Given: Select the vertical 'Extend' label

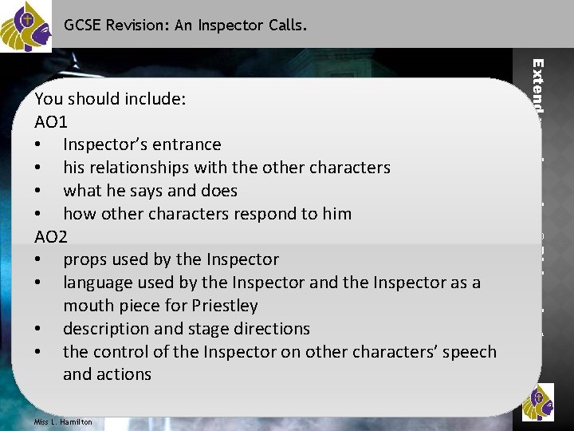Looking at the screenshot, I should tap(539, 88).
